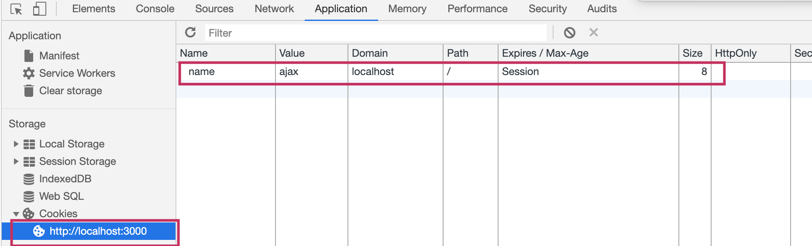812x246 pixels.
Task: Click the inspect element picker icon
Action: (16, 9)
